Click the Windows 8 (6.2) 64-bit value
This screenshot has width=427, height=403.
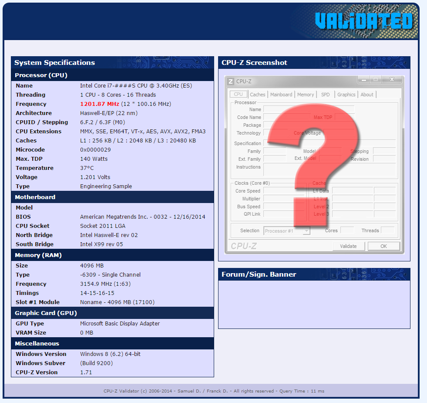coord(110,354)
